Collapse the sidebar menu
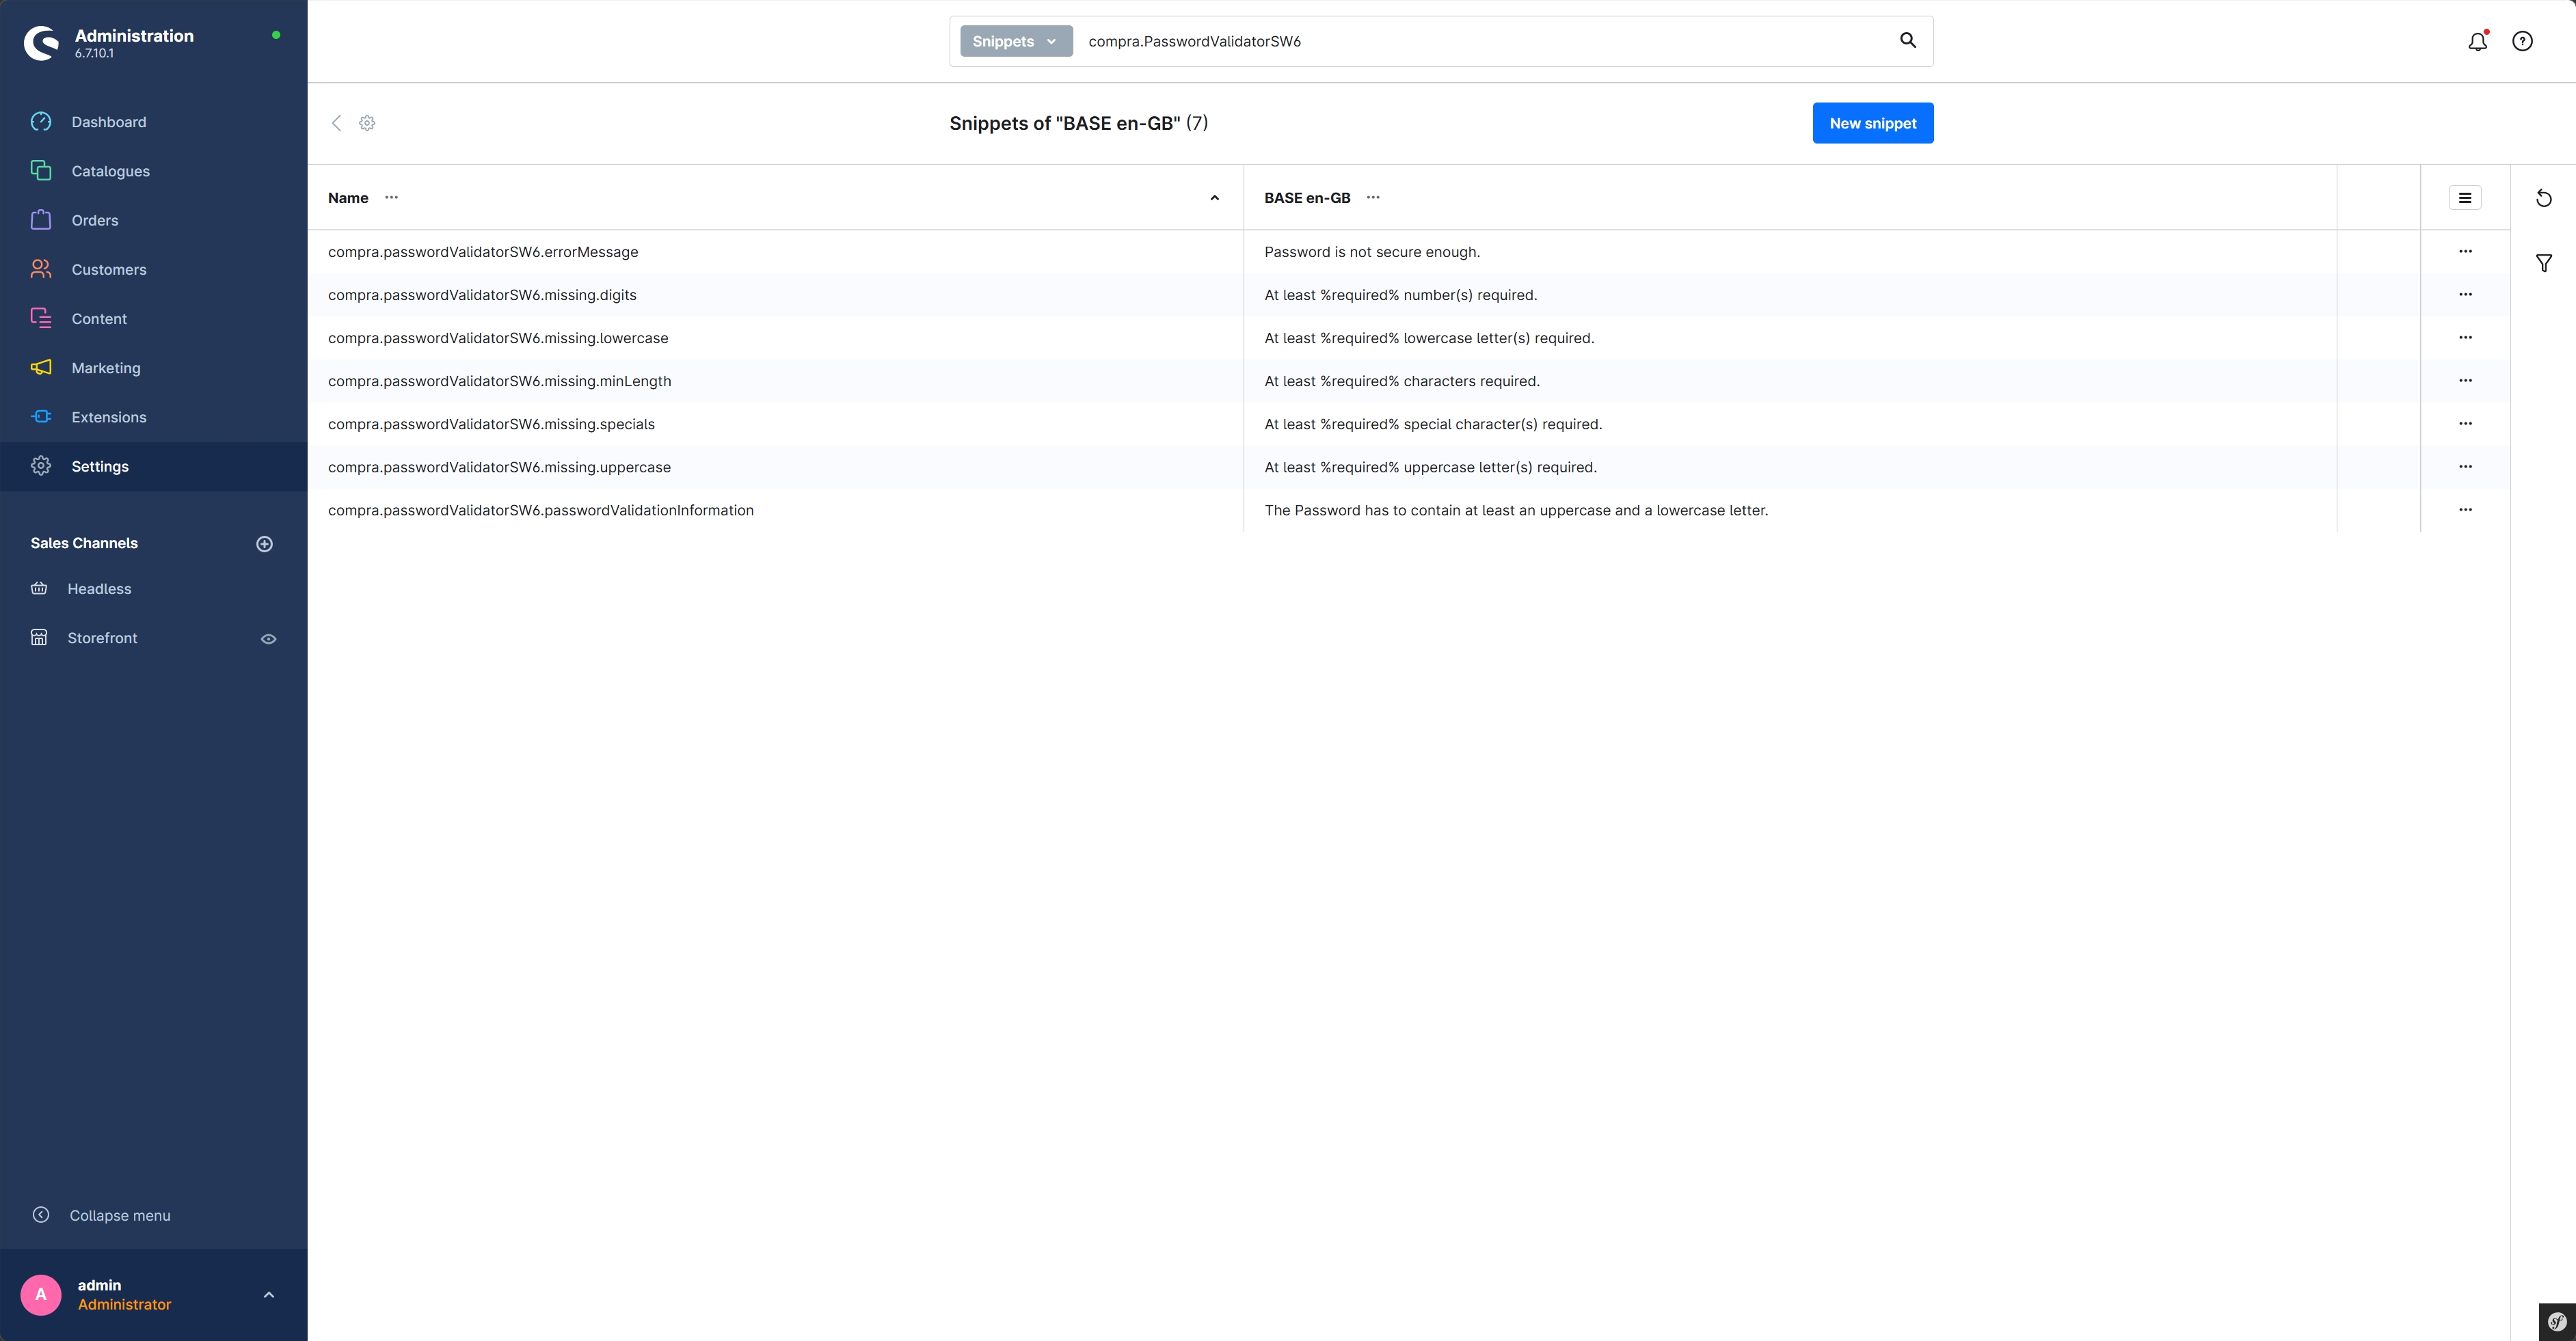The width and height of the screenshot is (2576, 1341). point(119,1215)
